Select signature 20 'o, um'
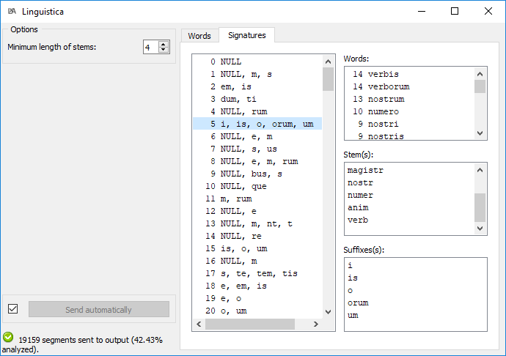Screen dimensions: 506x356 coord(257,311)
